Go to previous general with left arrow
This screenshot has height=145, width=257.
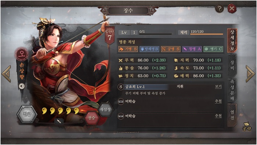6,74
